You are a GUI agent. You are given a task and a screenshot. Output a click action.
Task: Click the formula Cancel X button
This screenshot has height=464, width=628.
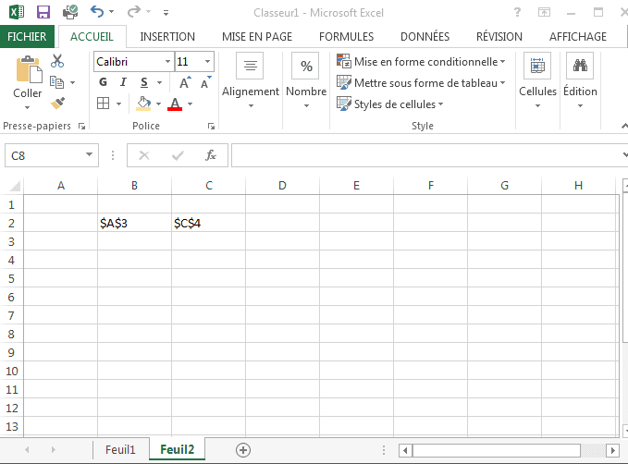click(x=144, y=155)
